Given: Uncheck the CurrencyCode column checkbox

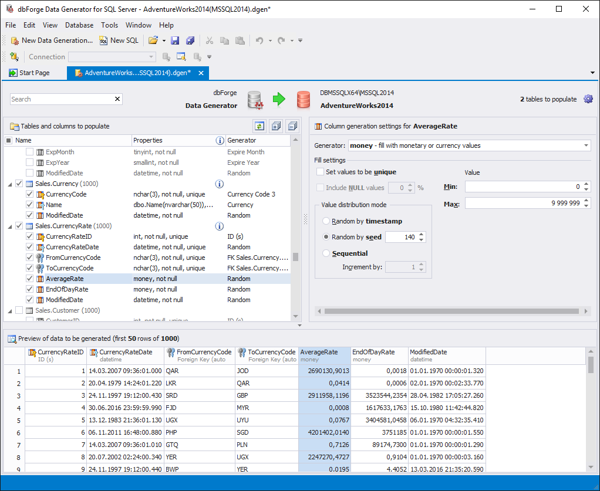Looking at the screenshot, I should 29,194.
